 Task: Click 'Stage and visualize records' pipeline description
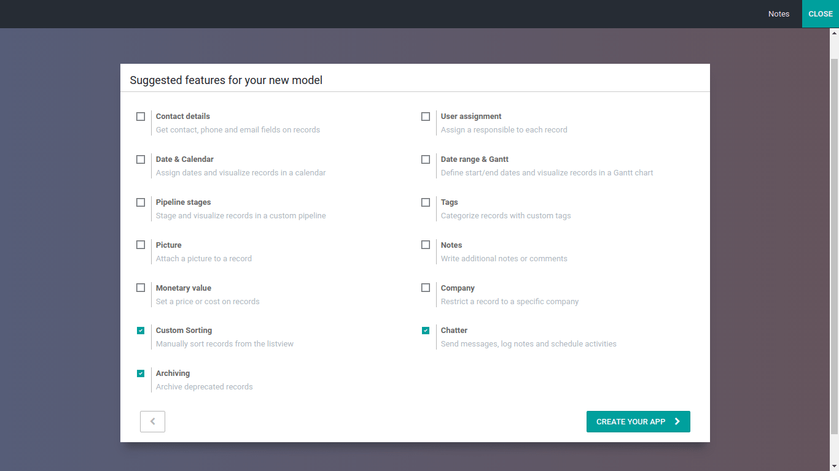click(241, 216)
